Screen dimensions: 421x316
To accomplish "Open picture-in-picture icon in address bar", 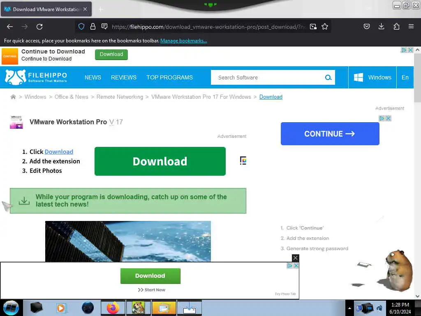I will [313, 26].
